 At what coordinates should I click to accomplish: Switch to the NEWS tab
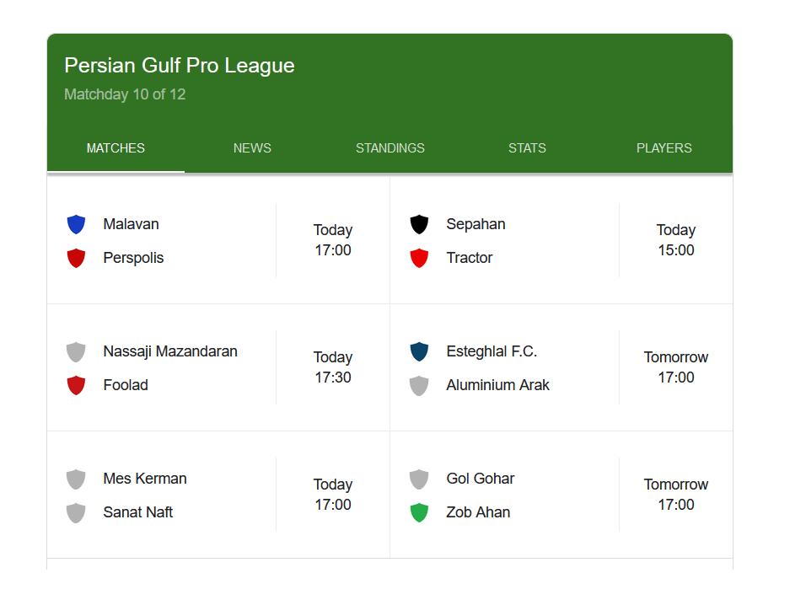pyautogui.click(x=252, y=148)
